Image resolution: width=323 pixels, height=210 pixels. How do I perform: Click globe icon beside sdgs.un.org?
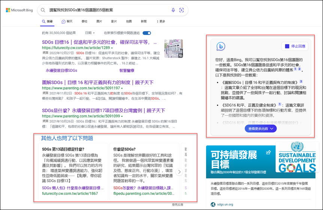(x=213, y=204)
